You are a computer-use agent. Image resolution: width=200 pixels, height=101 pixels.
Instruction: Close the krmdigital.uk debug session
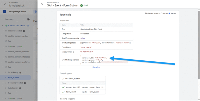click(5, 4)
